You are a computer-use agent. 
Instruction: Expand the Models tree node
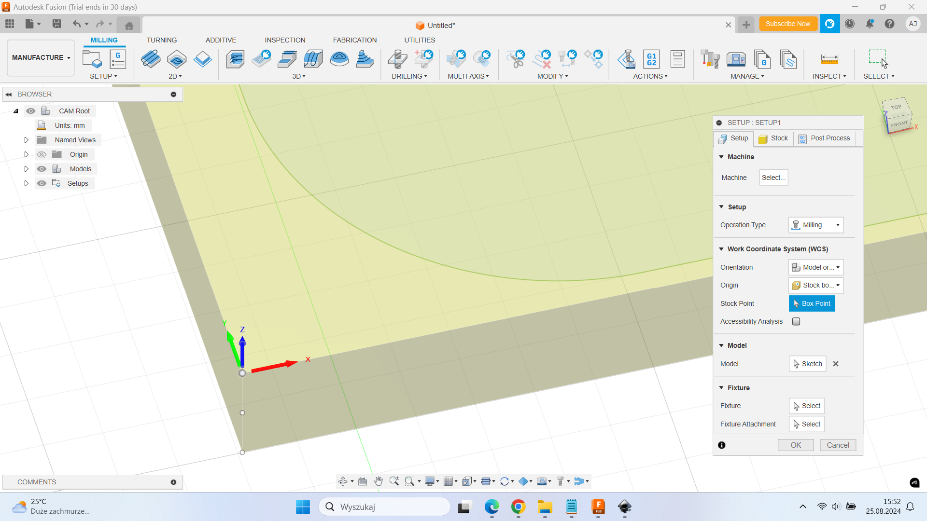coord(27,169)
